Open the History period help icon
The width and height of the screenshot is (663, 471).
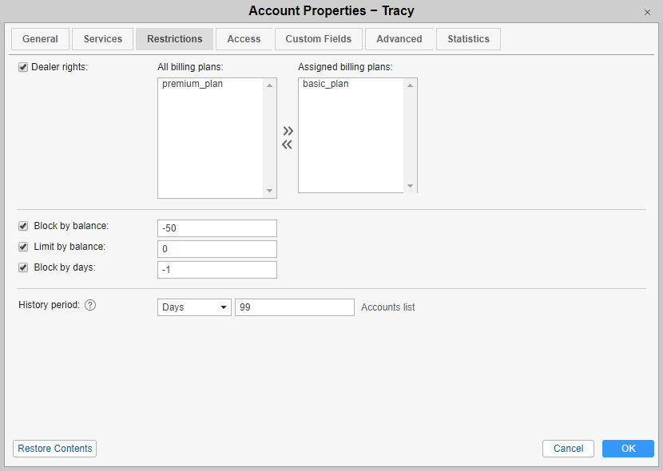(90, 305)
